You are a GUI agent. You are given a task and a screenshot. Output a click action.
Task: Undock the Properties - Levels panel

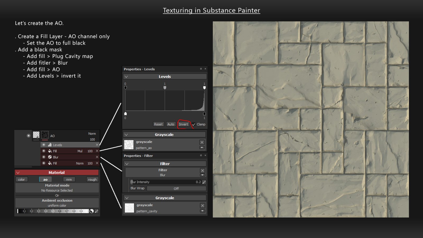pyautogui.click(x=201, y=69)
